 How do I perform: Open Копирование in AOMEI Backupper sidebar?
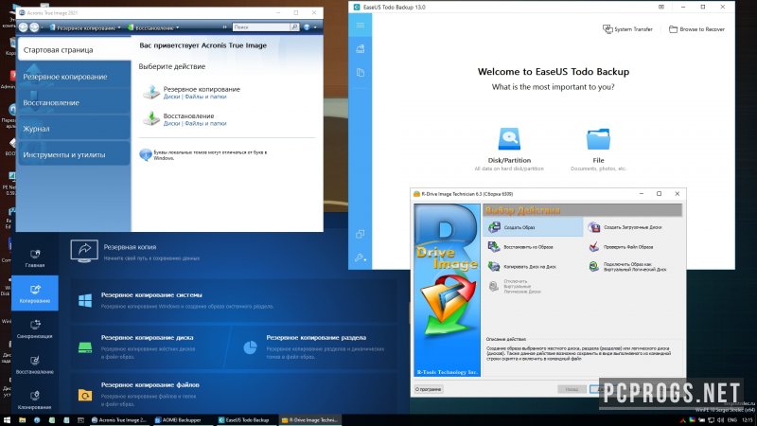coord(35,293)
